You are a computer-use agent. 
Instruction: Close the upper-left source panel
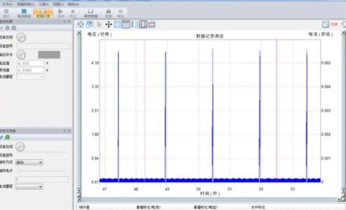pos(69,22)
